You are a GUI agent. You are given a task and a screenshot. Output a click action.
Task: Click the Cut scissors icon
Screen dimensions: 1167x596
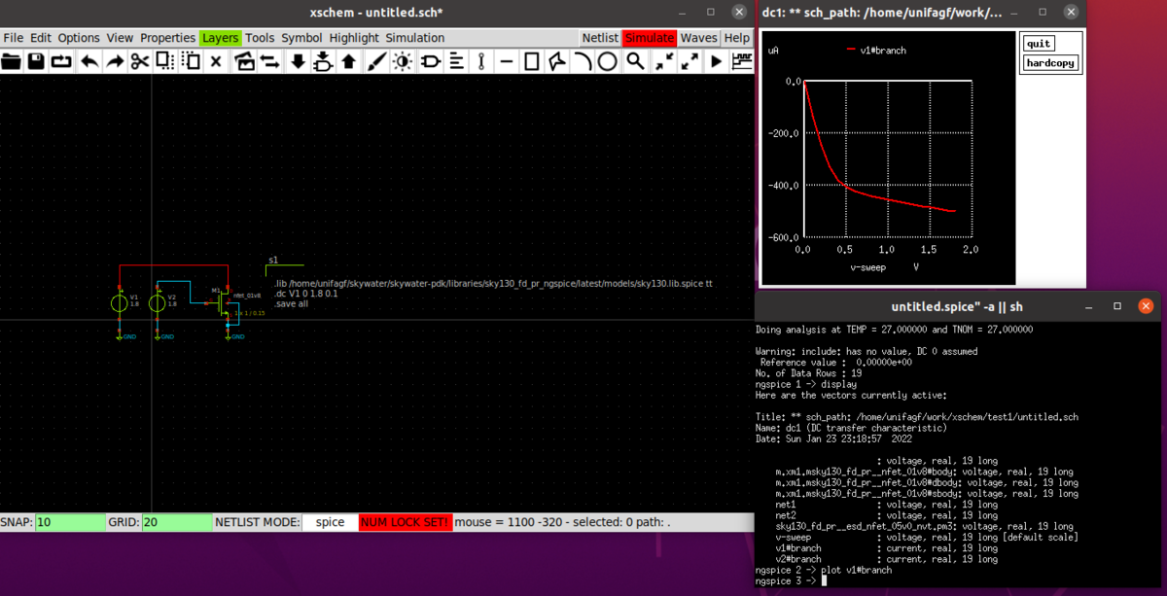(139, 61)
